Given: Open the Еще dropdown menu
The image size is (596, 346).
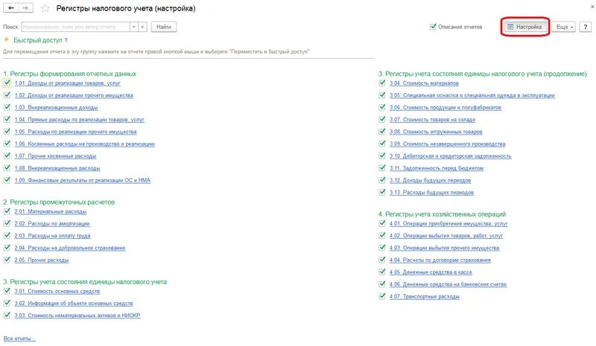Looking at the screenshot, I should (x=564, y=27).
